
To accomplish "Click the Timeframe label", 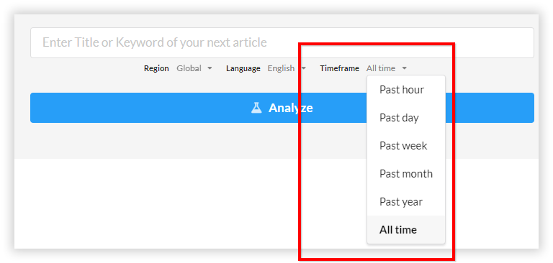I will [340, 68].
